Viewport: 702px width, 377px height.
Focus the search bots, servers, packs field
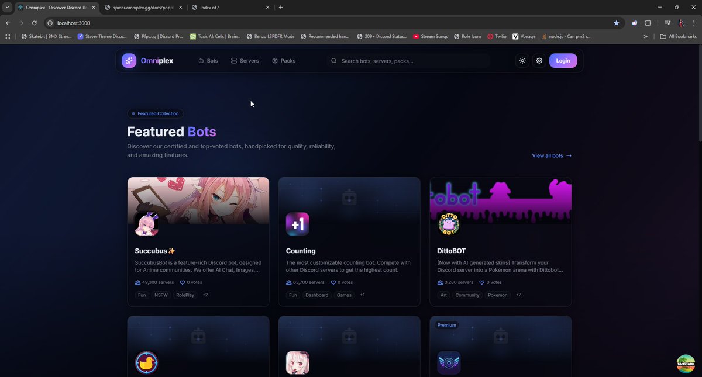pyautogui.click(x=409, y=61)
